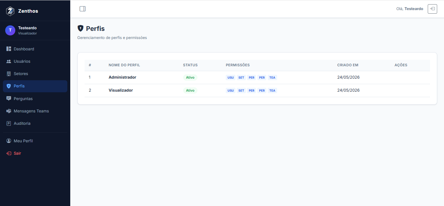This screenshot has height=206, width=444.
Task: Click the CRIADO EM column header
Action: [x=348, y=65]
